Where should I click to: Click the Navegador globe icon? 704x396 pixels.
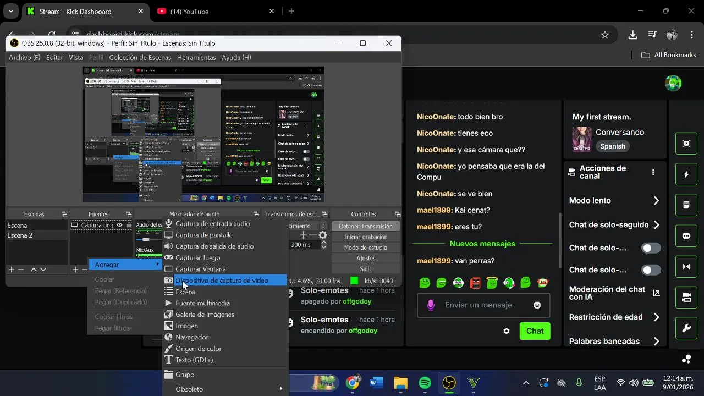[x=169, y=337]
